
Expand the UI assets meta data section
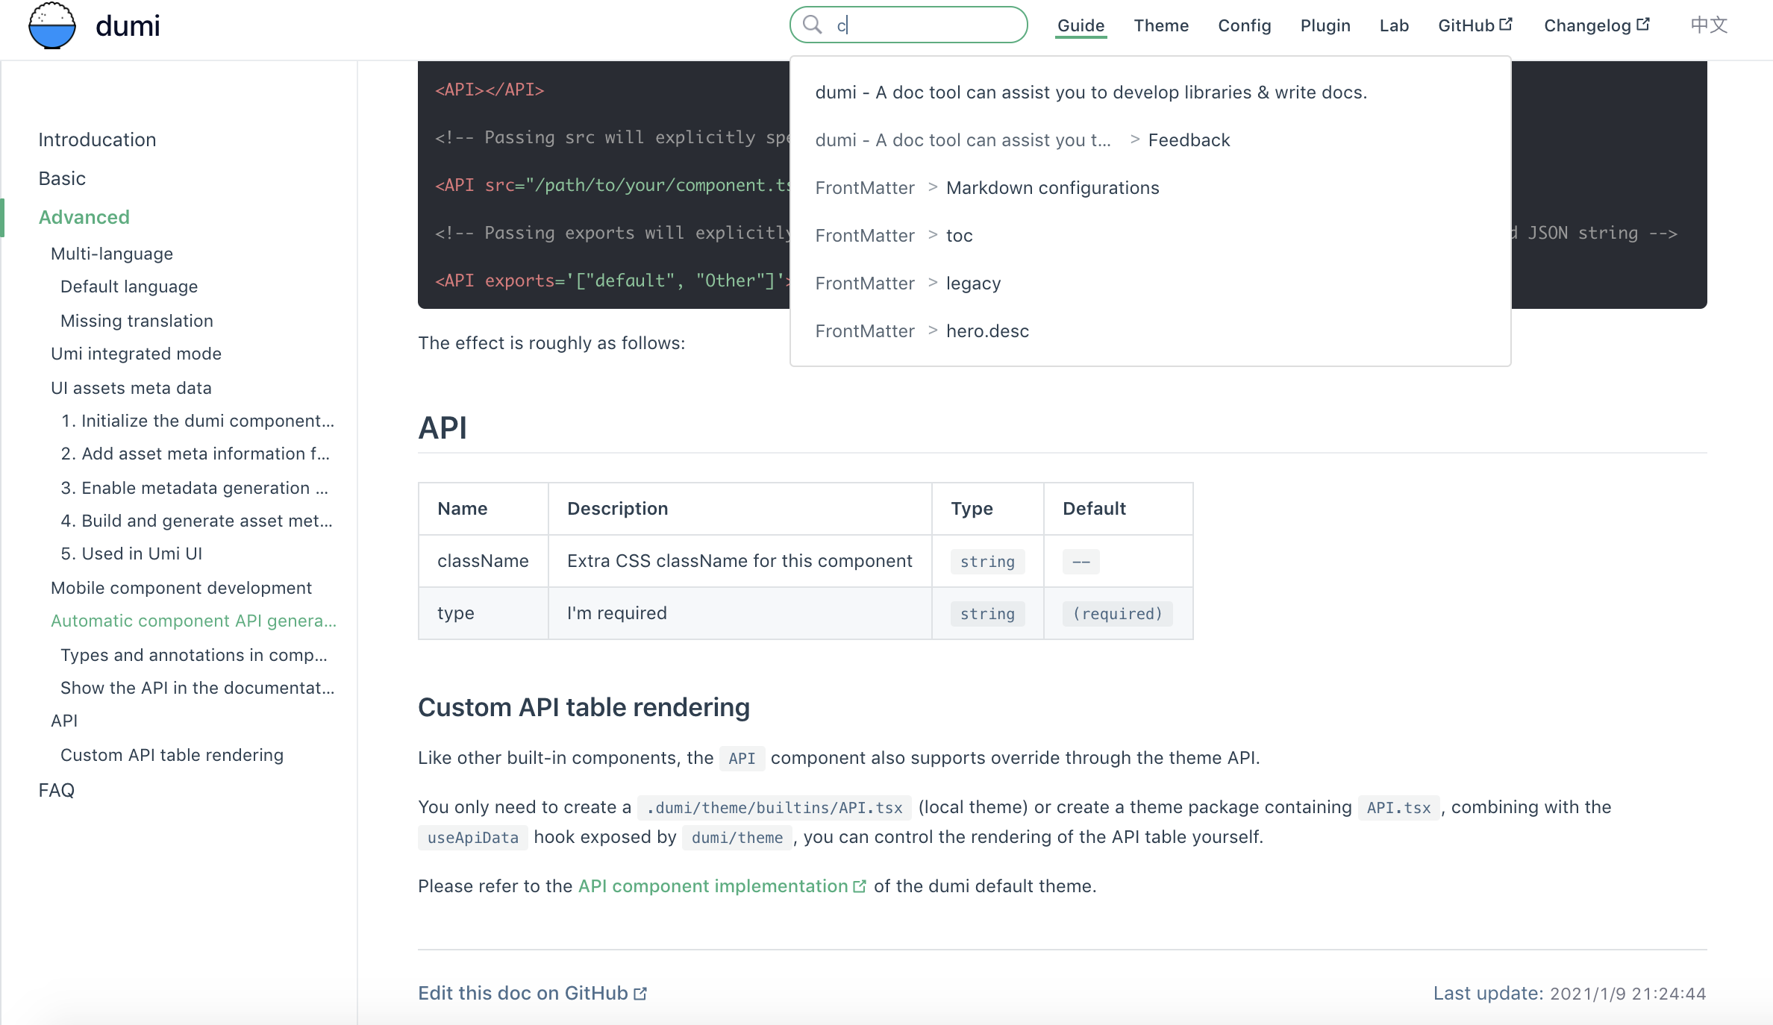131,387
